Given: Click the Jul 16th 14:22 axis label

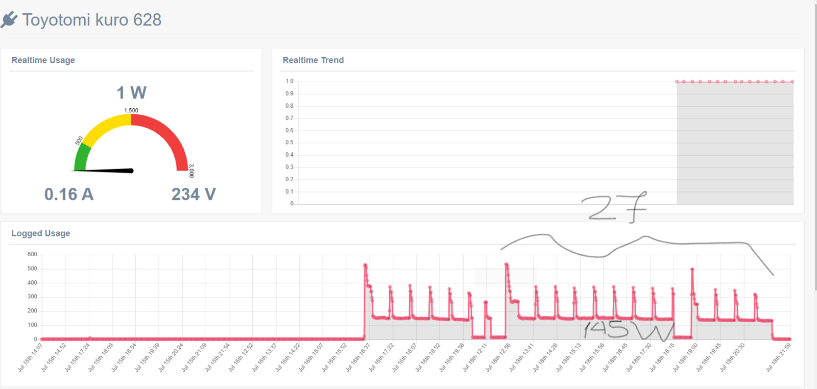Looking at the screenshot, I should 287,357.
